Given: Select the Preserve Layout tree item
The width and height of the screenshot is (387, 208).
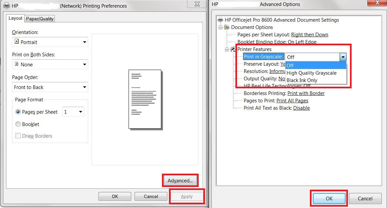Looking at the screenshot, I should pos(261,64).
